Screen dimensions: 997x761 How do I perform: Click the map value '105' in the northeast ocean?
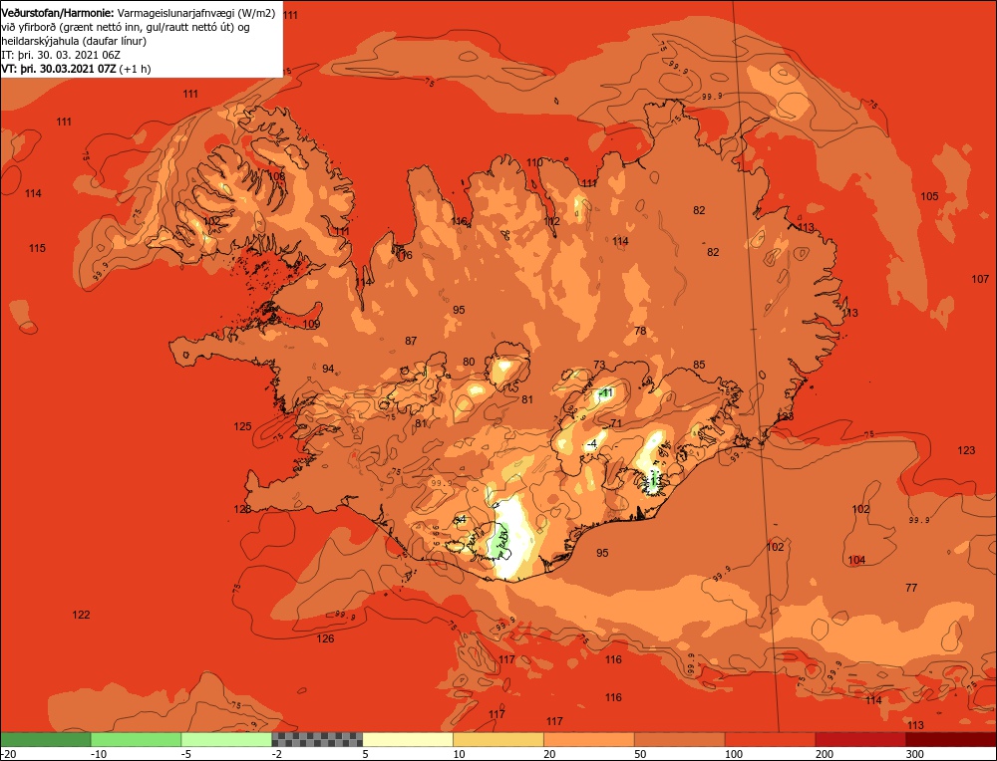pos(929,196)
